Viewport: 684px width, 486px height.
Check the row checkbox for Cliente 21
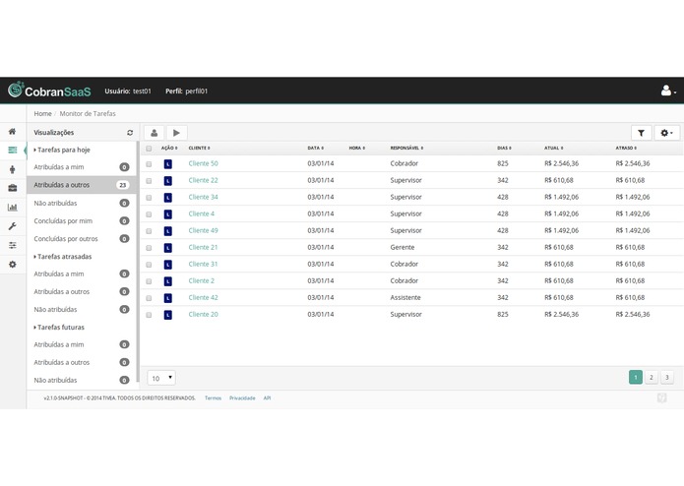[x=149, y=248]
